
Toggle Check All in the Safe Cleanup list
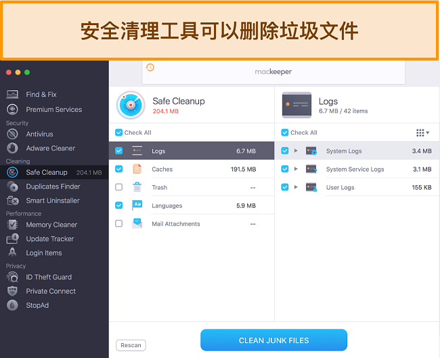point(118,133)
